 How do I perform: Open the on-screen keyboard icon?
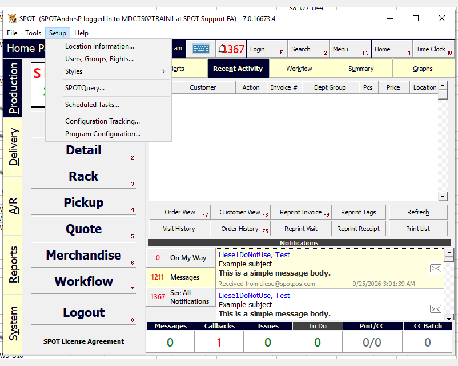(201, 49)
